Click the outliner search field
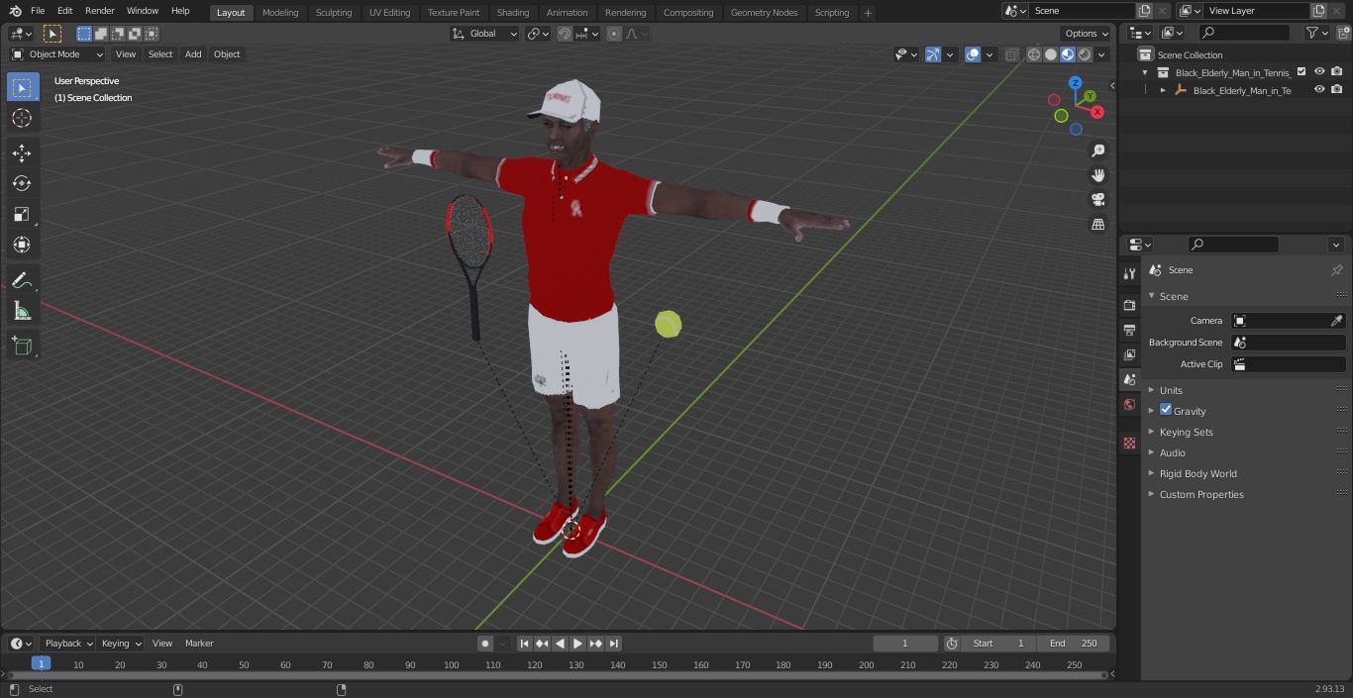This screenshot has height=698, width=1353. pyautogui.click(x=1243, y=33)
